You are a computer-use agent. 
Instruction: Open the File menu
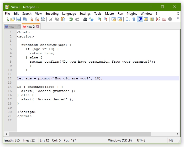(7, 14)
